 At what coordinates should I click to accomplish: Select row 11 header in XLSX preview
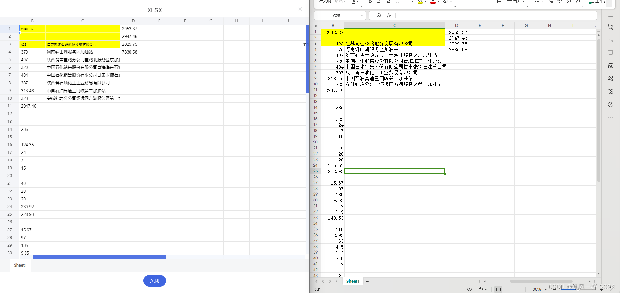click(x=10, y=106)
